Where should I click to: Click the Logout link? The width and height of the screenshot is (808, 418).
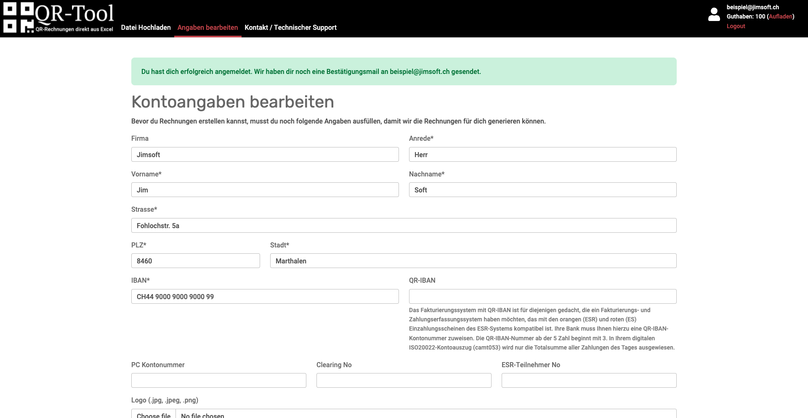point(736,26)
